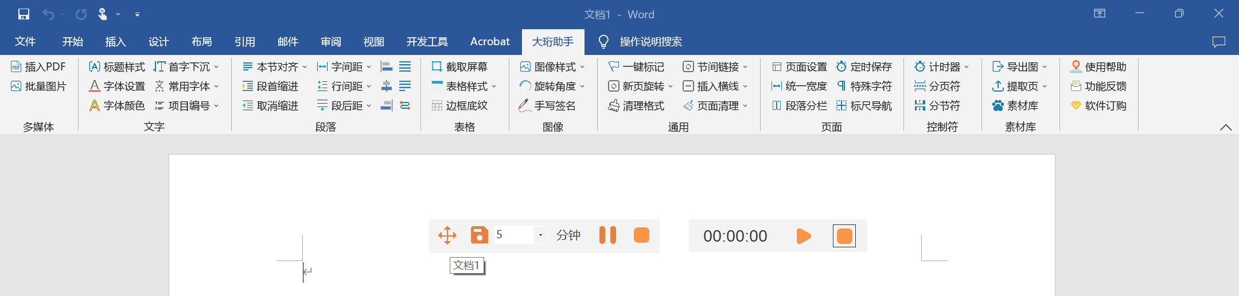Click 页面设置 button

[799, 67]
